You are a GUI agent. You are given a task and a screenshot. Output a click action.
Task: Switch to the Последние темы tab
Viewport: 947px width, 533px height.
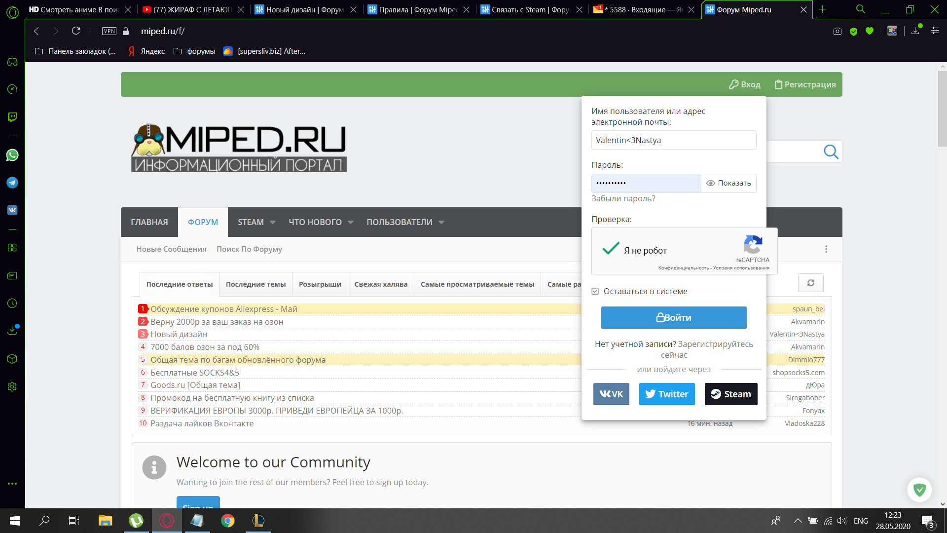click(255, 284)
